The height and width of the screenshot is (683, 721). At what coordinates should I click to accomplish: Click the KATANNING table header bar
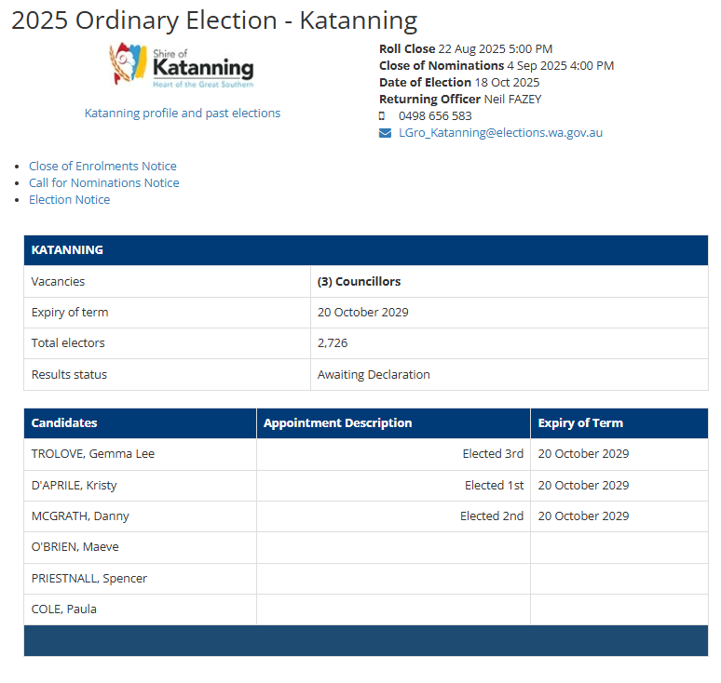365,250
